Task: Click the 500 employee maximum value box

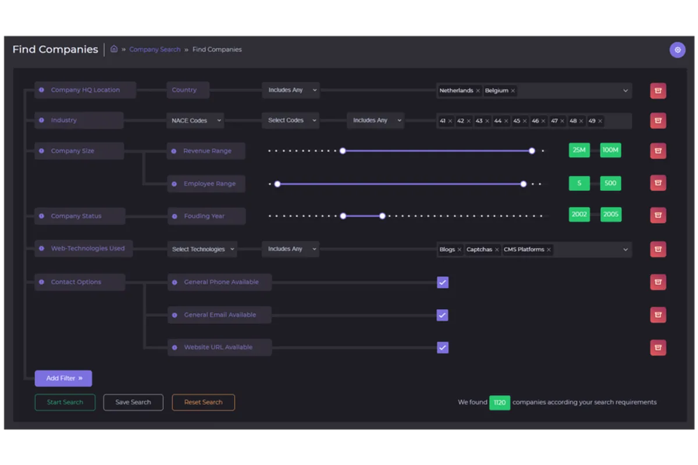Action: [611, 183]
